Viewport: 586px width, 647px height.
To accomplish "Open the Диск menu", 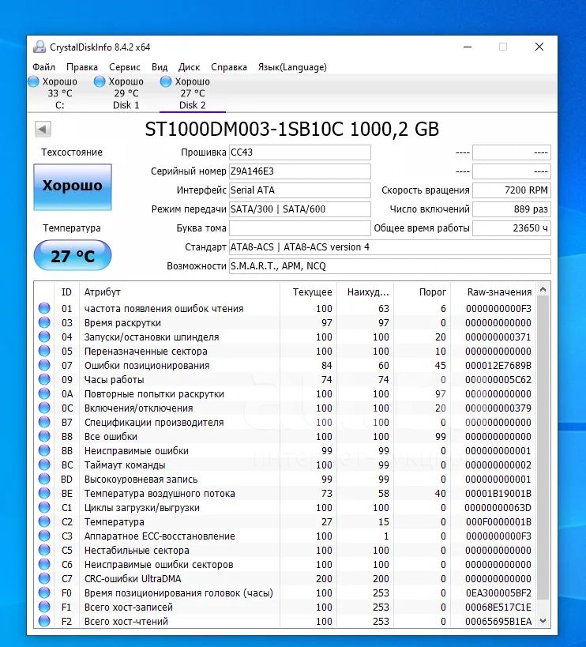I will 189,67.
